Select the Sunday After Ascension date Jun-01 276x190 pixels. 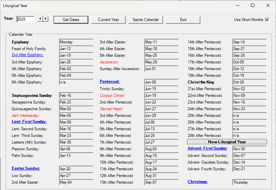[161, 69]
